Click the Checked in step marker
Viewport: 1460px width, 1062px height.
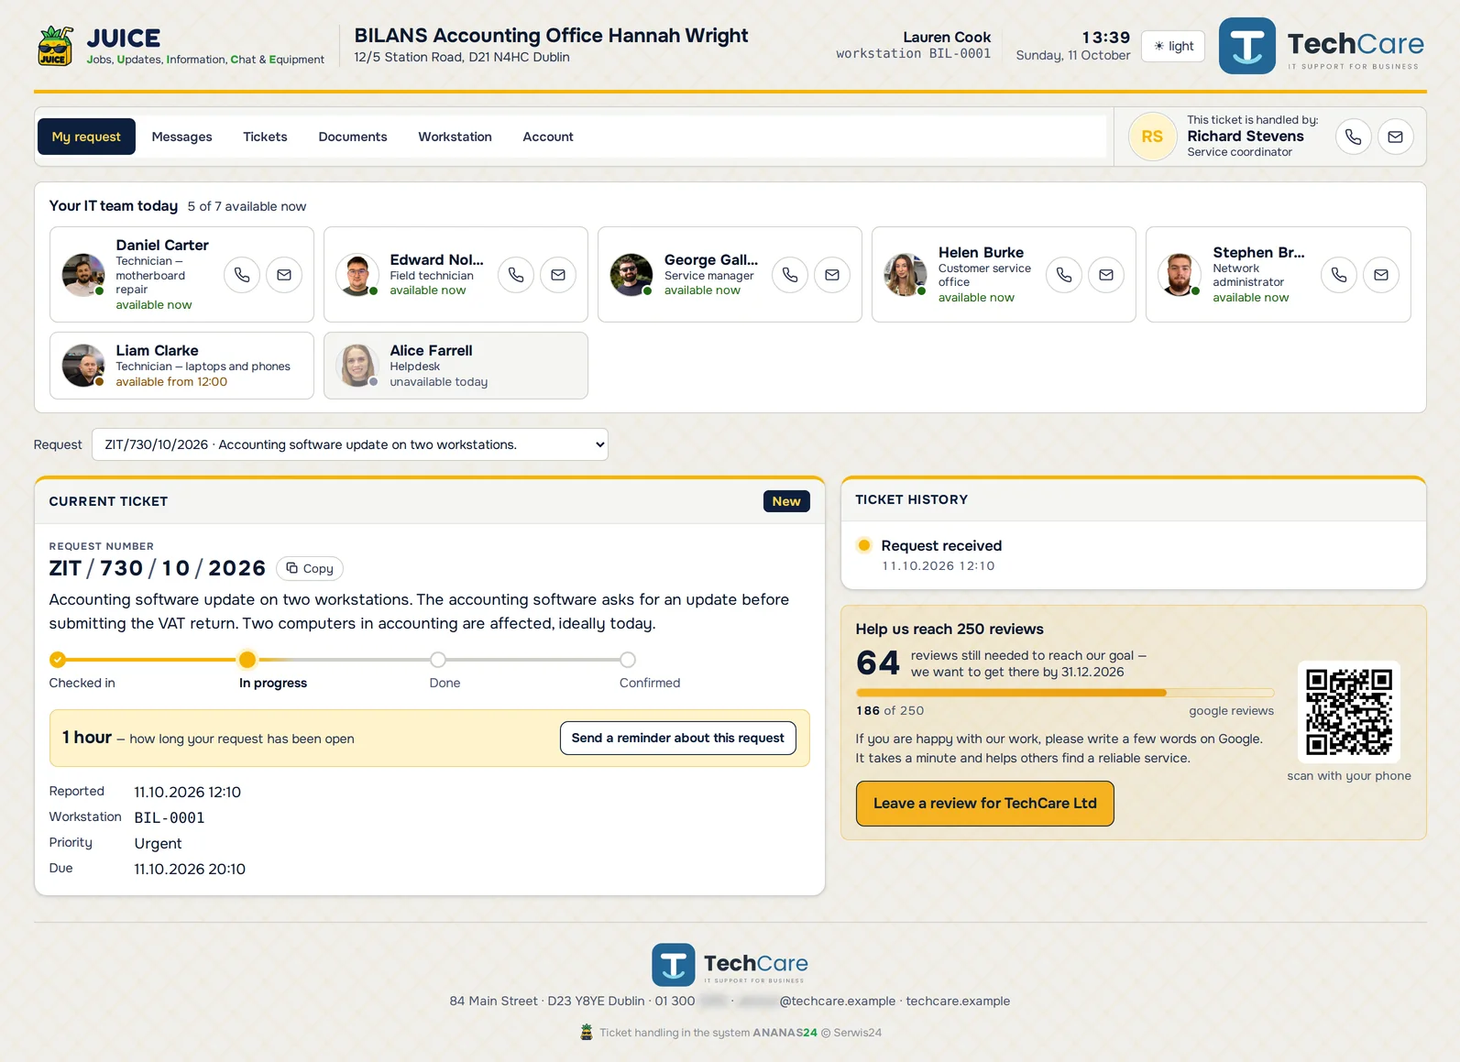pos(58,660)
